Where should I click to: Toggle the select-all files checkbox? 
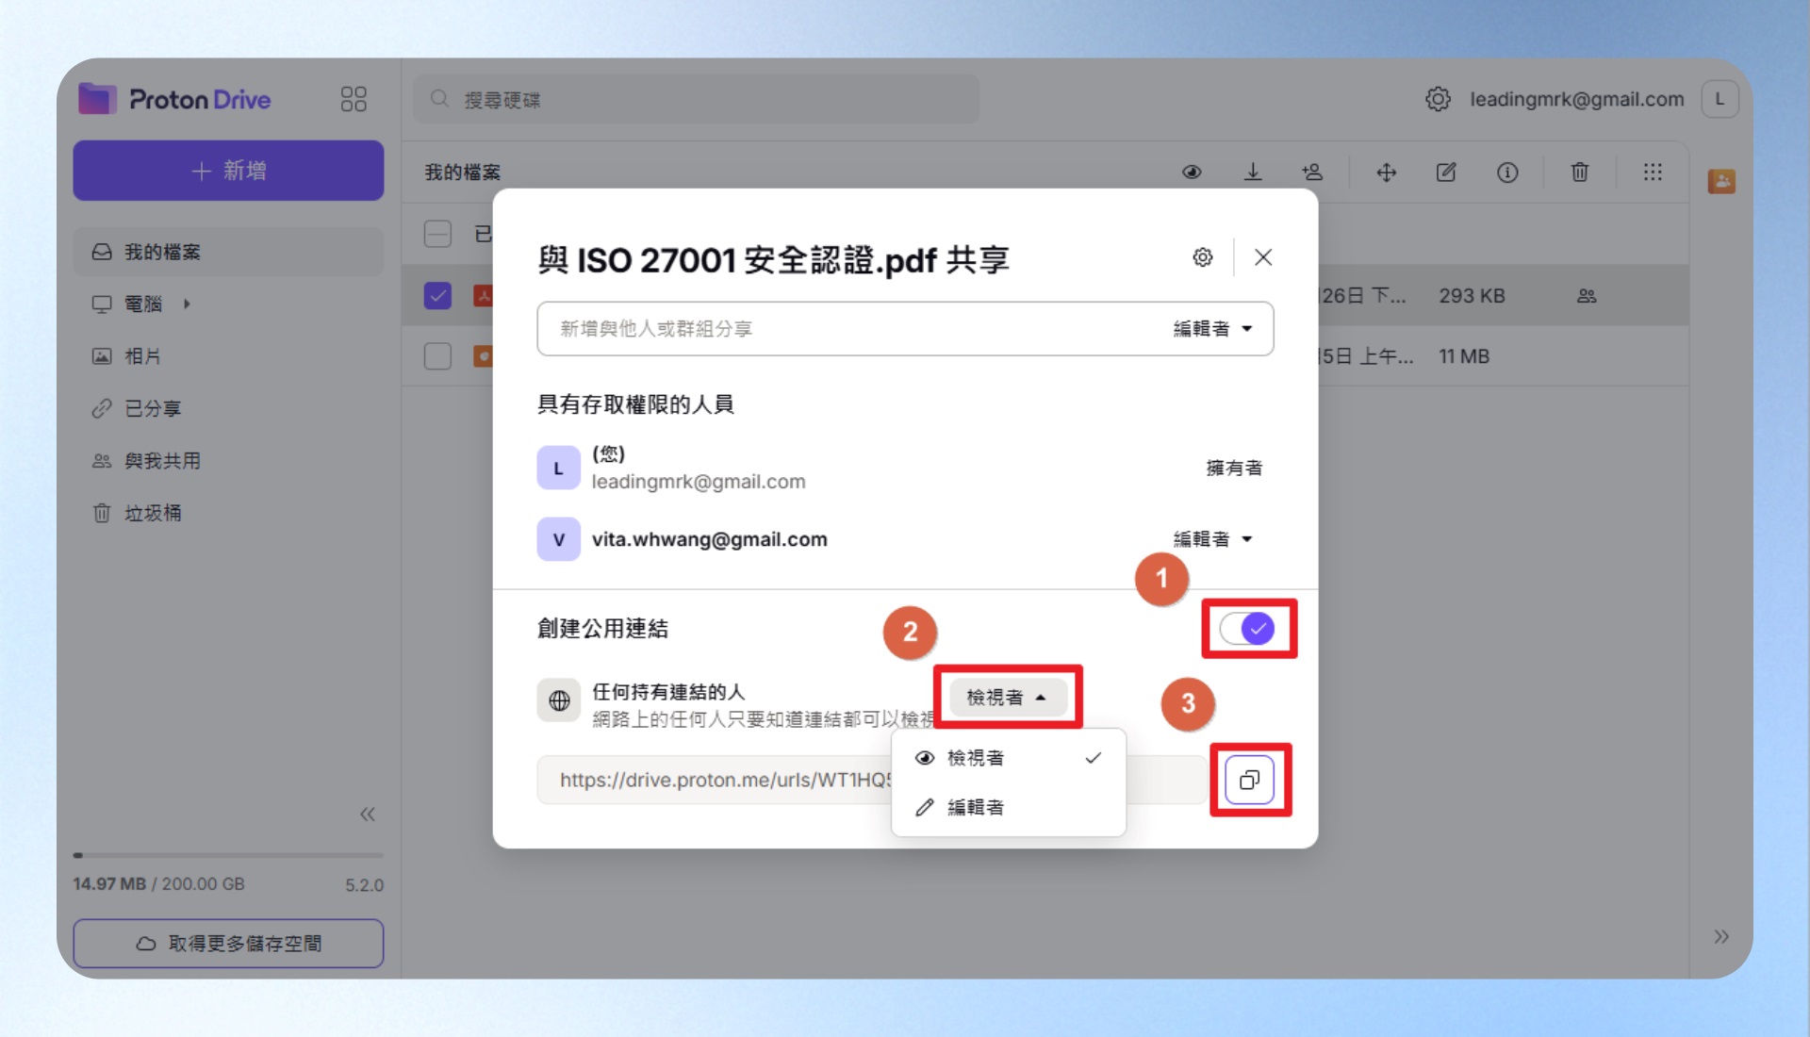tap(437, 234)
